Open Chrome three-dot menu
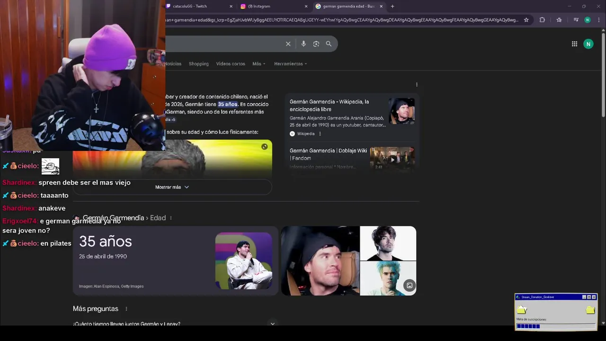The width and height of the screenshot is (606, 341). coord(599,20)
